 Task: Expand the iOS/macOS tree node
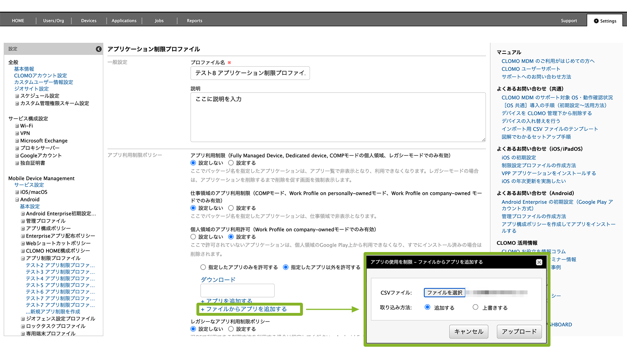tap(17, 192)
